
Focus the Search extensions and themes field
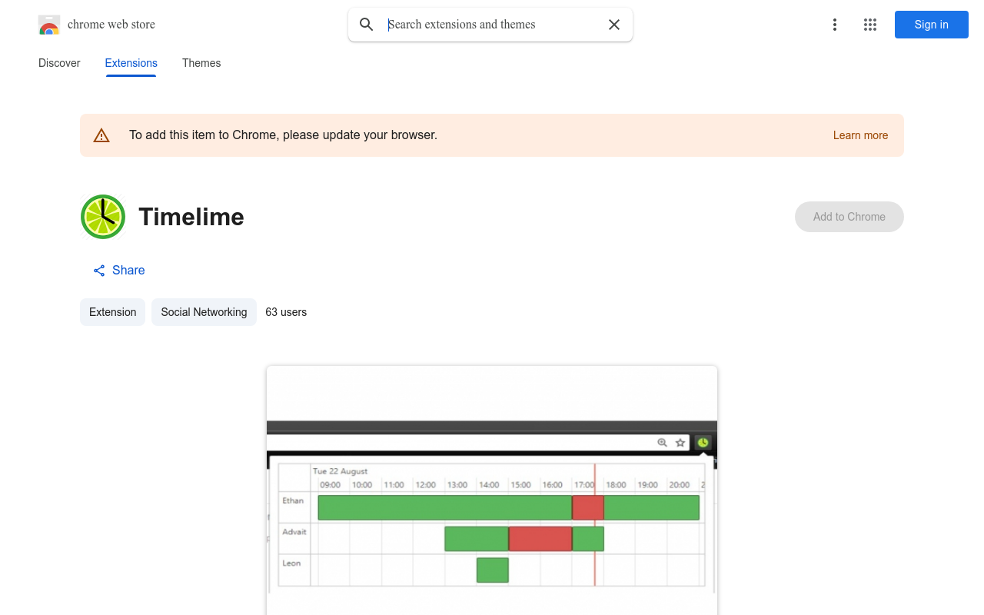[x=492, y=25]
